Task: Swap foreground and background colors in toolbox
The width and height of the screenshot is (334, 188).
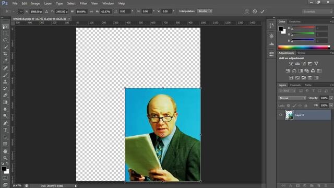Action: click(x=7, y=163)
